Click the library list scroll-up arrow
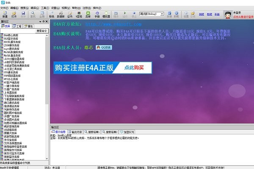254x169 pixels. pyautogui.click(x=47, y=35)
